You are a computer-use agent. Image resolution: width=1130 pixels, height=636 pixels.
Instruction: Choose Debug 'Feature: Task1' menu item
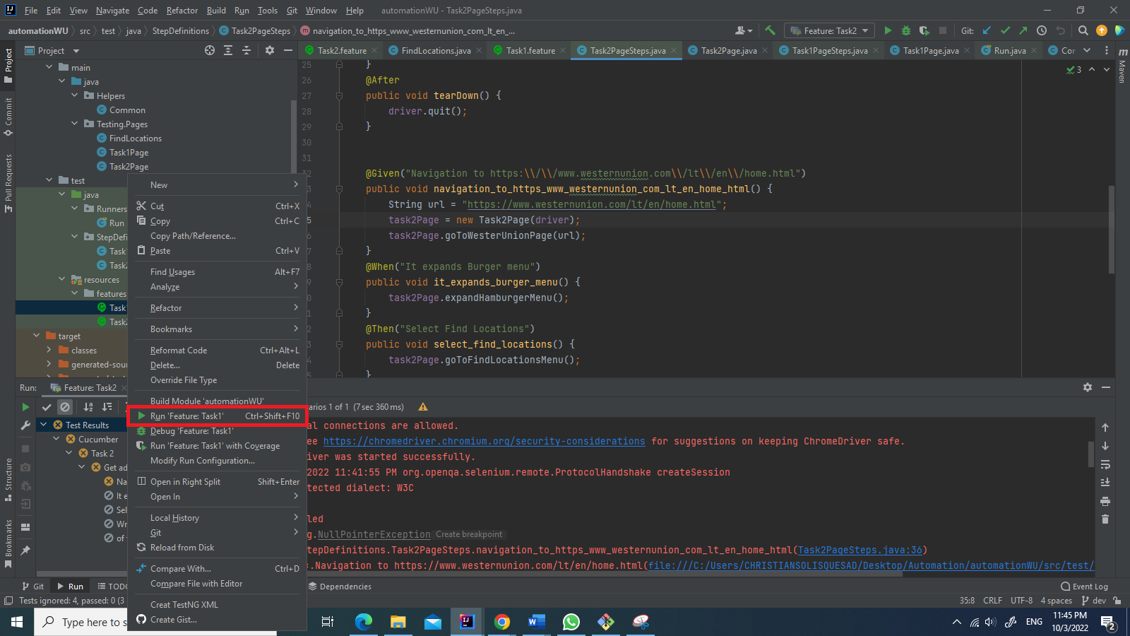point(218,431)
